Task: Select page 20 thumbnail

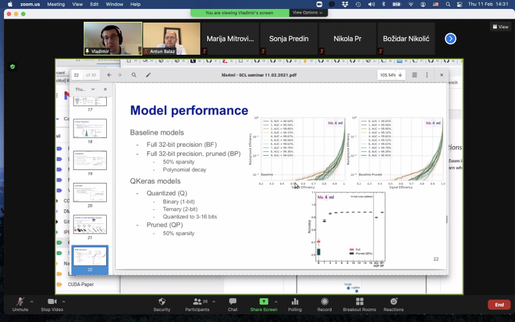Action: [x=90, y=193]
